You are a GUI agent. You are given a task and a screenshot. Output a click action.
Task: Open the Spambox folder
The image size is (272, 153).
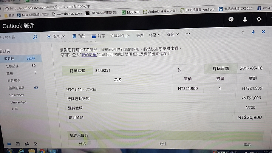(x=17, y=95)
